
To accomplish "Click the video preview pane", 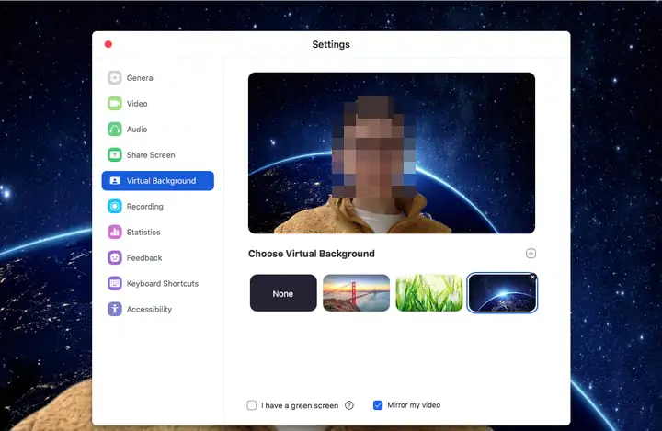I will [x=392, y=153].
